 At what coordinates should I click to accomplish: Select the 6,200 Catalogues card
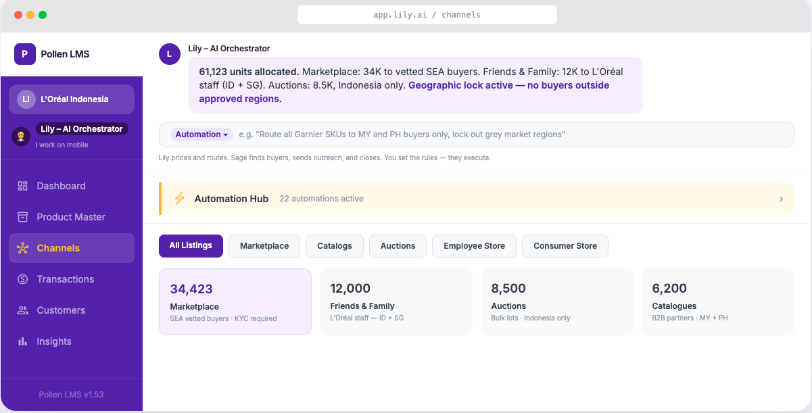tap(718, 301)
